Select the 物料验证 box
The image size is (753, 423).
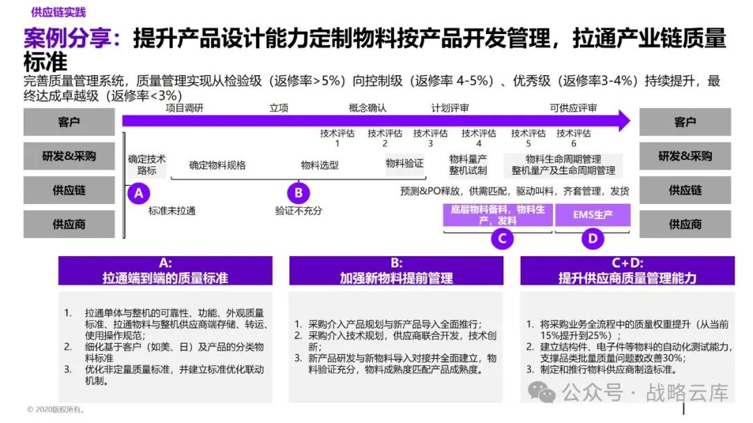tap(404, 163)
